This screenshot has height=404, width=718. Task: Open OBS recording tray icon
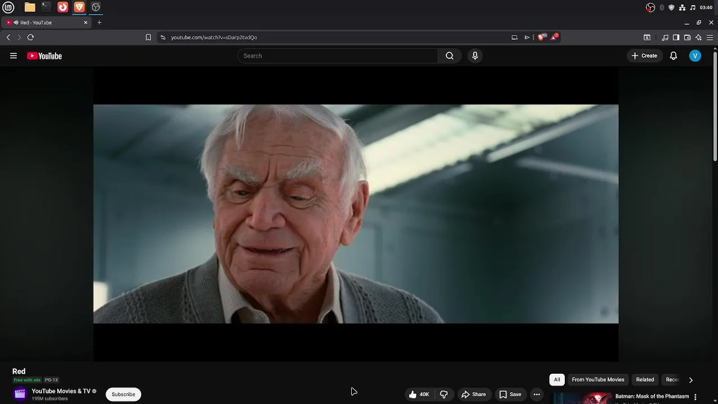pos(650,7)
